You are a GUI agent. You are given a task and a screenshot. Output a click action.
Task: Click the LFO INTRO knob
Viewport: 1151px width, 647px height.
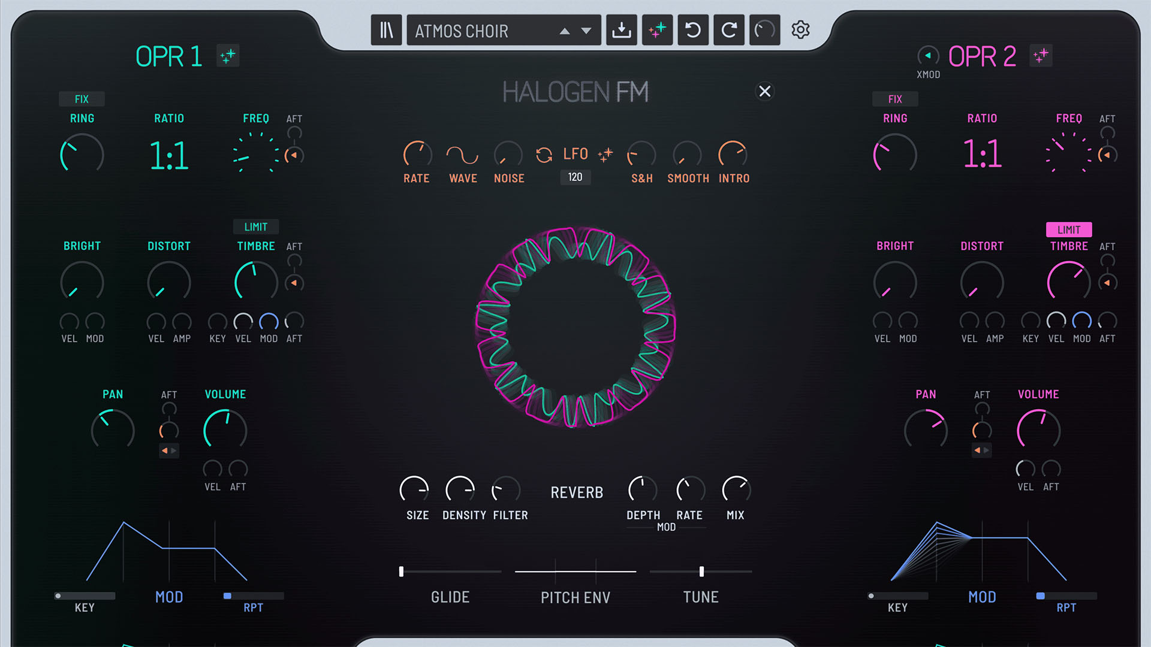pos(733,155)
